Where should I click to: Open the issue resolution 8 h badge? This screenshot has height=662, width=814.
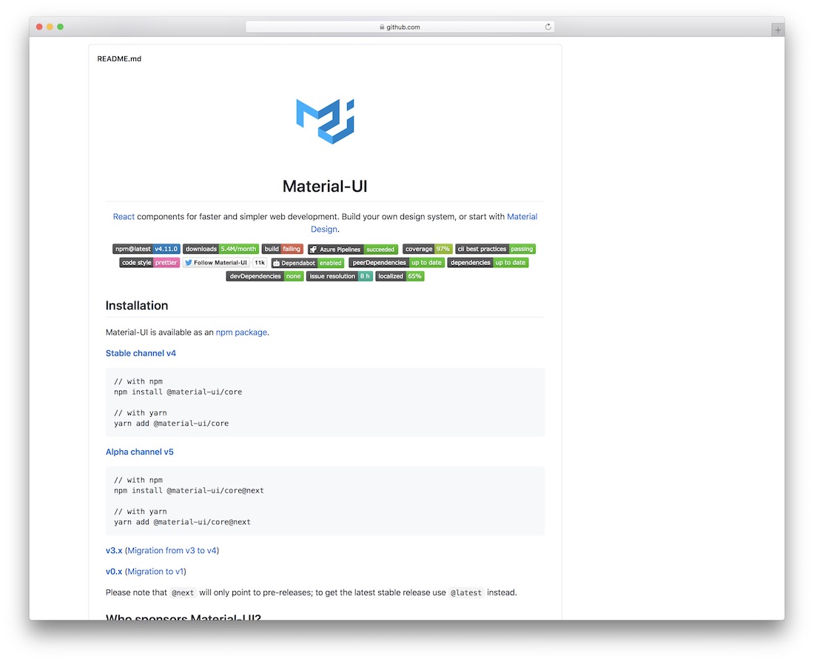[340, 276]
